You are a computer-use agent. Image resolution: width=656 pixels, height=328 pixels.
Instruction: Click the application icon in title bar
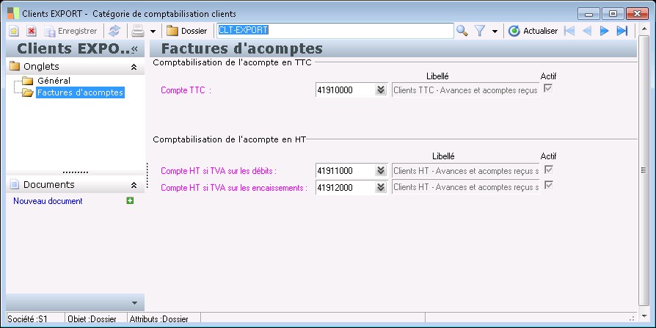13,13
